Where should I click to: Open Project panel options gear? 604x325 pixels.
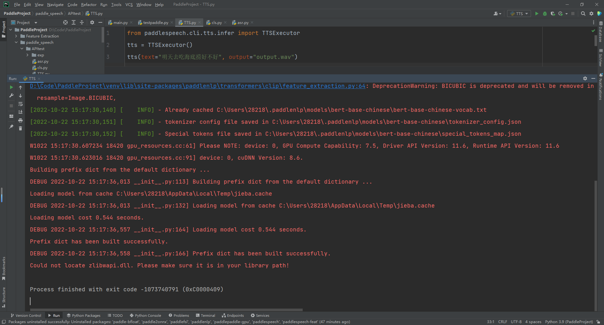point(92,22)
